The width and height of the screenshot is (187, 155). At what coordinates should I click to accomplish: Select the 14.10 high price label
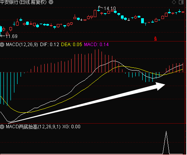click(x=110, y=9)
